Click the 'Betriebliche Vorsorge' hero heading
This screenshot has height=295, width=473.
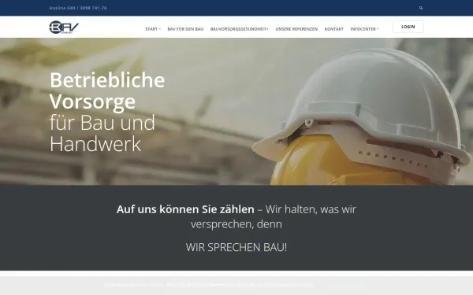(x=107, y=90)
